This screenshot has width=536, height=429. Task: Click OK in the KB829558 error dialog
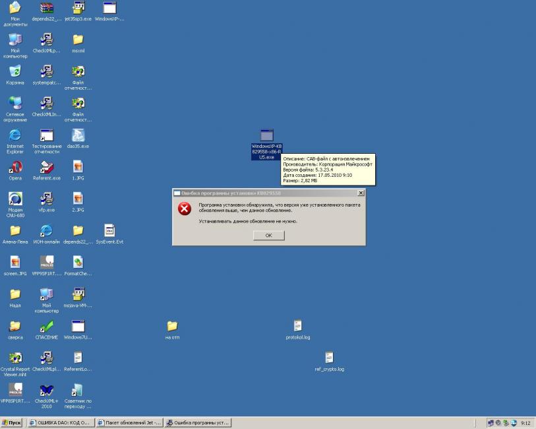coord(268,236)
